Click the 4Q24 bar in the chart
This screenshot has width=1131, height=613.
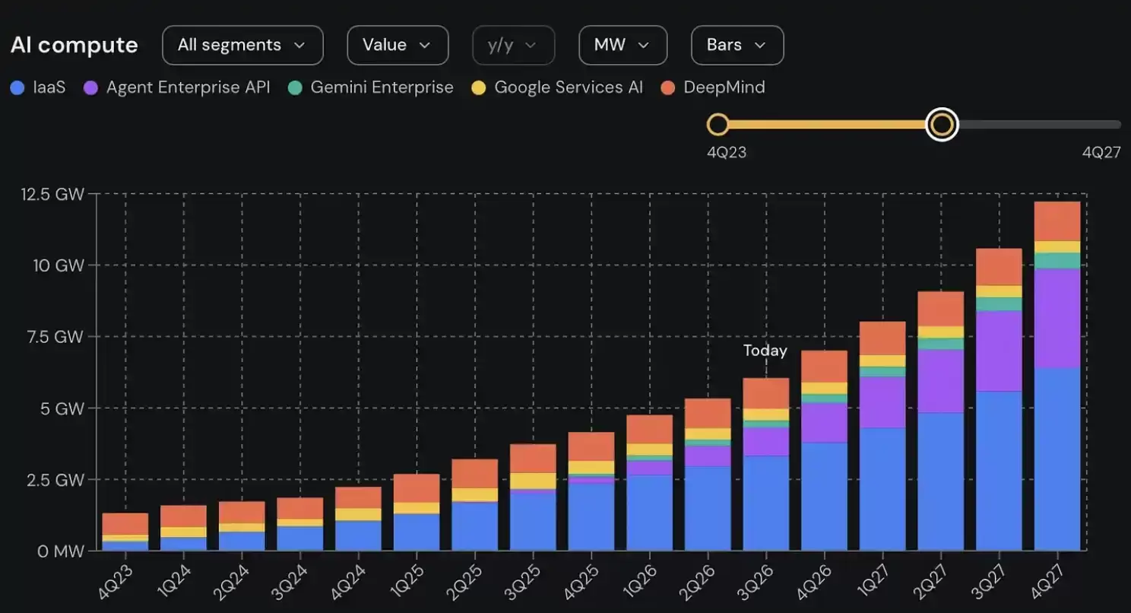[x=358, y=519]
